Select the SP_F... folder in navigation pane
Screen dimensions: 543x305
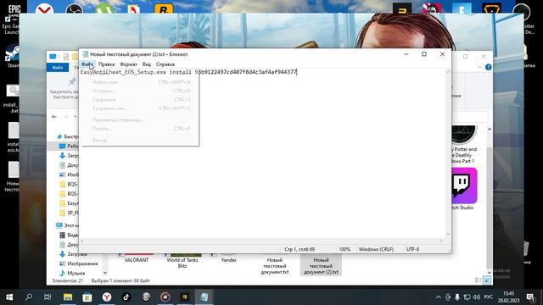[69, 213]
